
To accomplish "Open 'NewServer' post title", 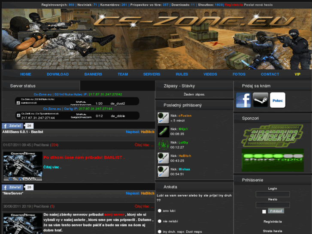I will [x=13, y=193].
